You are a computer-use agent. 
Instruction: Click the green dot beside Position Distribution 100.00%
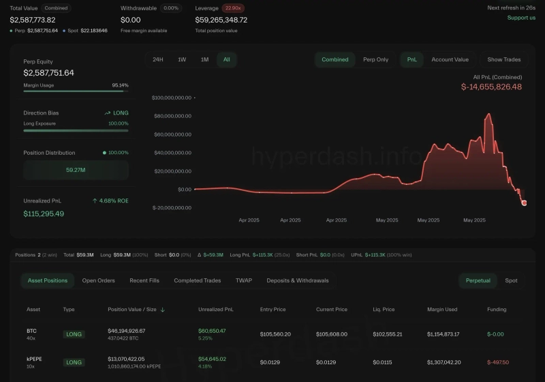click(x=104, y=153)
